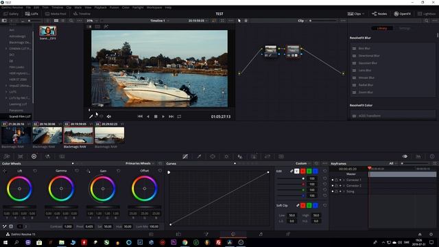Expand the CINEMA LUT folder
Viewport: 439px width, 247px height.
pos(6,49)
